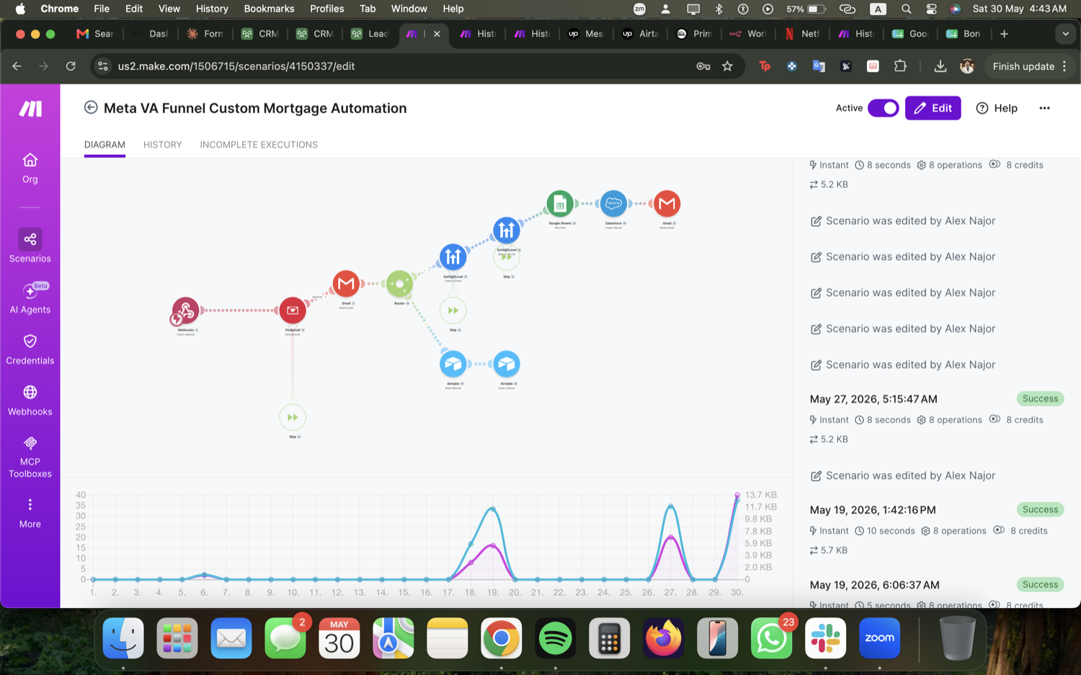This screenshot has height=675, width=1081.
Task: Open the May 19, 2026, 1:42:16 PM execution
Action: click(873, 510)
